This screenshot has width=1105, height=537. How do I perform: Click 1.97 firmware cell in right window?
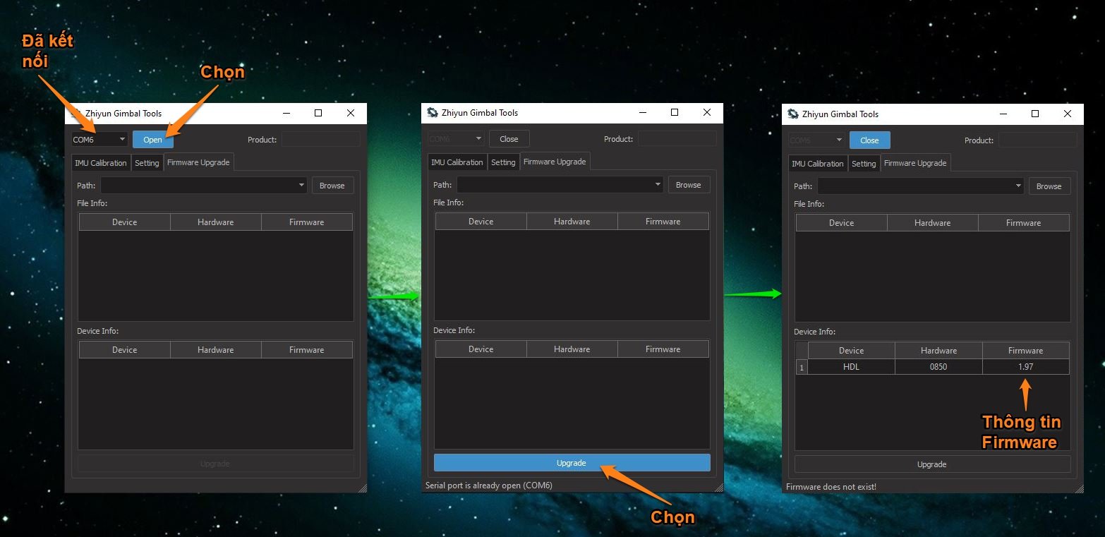click(x=1026, y=367)
